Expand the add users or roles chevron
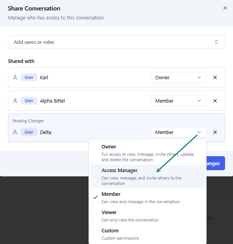The height and width of the screenshot is (244, 233). 216,42
